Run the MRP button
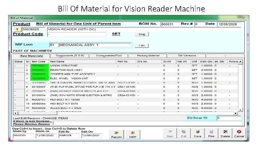Viewport: 263px width, 147px height. pyautogui.click(x=133, y=135)
